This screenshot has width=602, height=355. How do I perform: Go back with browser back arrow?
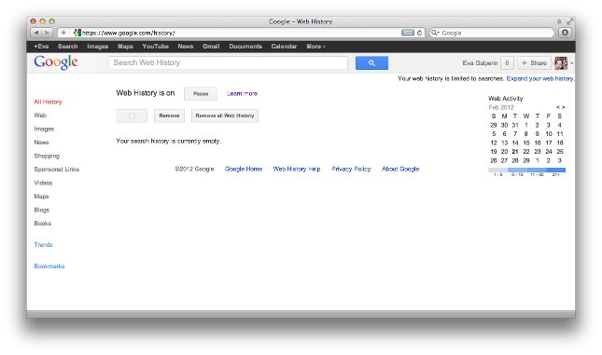pos(36,33)
